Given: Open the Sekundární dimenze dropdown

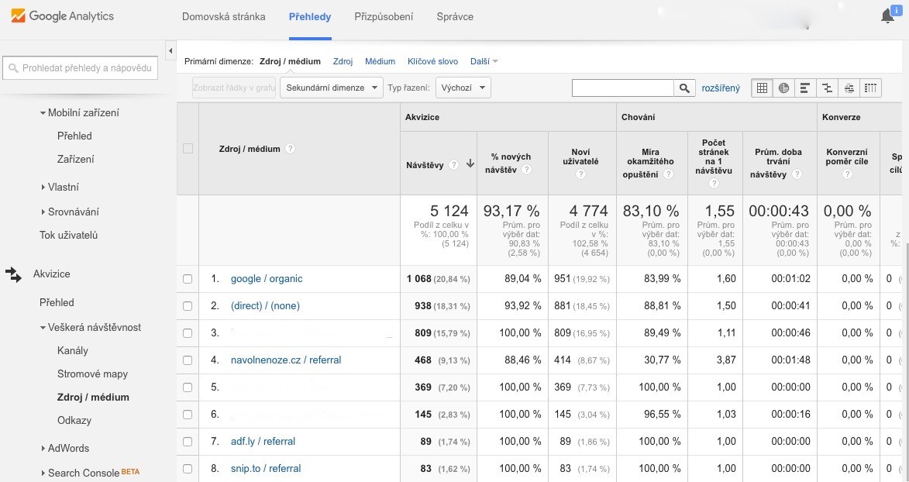Looking at the screenshot, I should (x=332, y=88).
